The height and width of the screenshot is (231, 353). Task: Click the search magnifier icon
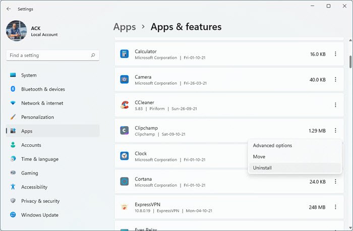tap(93, 55)
